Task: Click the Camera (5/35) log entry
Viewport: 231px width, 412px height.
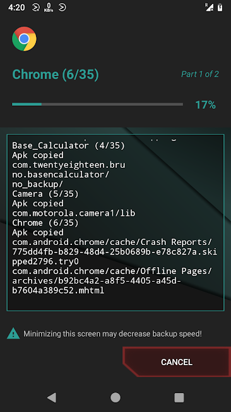Action: (x=45, y=194)
